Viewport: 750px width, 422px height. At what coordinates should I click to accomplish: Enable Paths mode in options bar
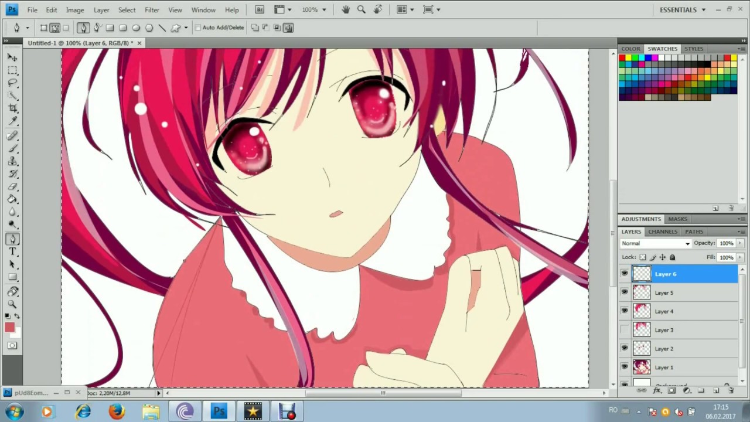54,28
